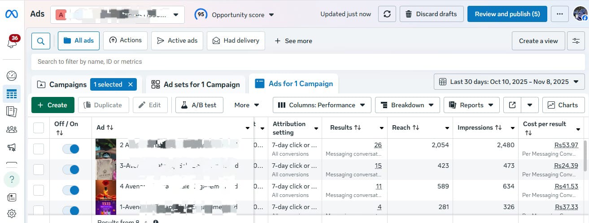Open the Account overview gauge icon
This screenshot has width=589, height=223.
tap(12, 76)
